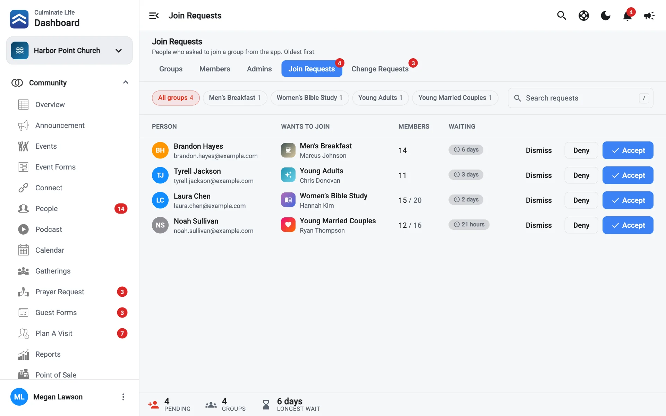The image size is (666, 416).
Task: Click the Calendar sidebar icon
Action: click(23, 250)
